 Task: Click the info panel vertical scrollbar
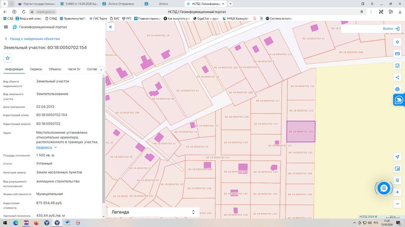tap(103, 140)
